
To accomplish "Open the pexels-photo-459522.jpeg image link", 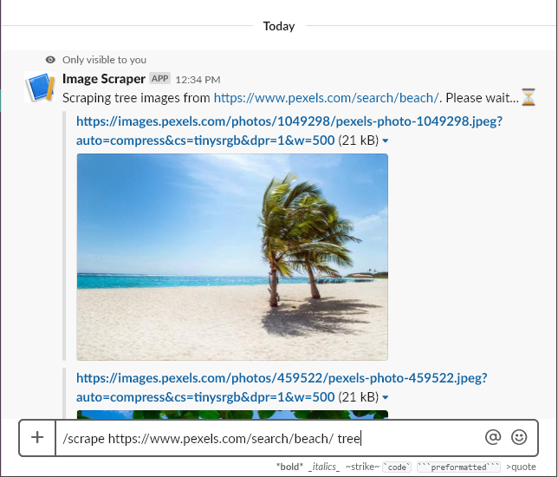I will 282,387.
